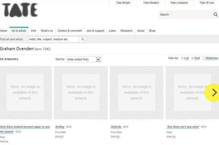Screen dimensions: 219x145
Task: Open the What's on tab
Action: tap(47, 31)
